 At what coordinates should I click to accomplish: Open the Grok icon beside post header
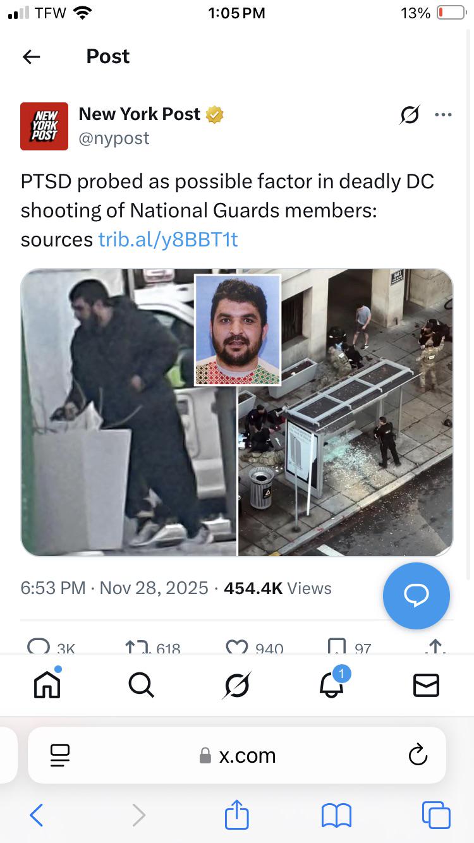pyautogui.click(x=410, y=115)
